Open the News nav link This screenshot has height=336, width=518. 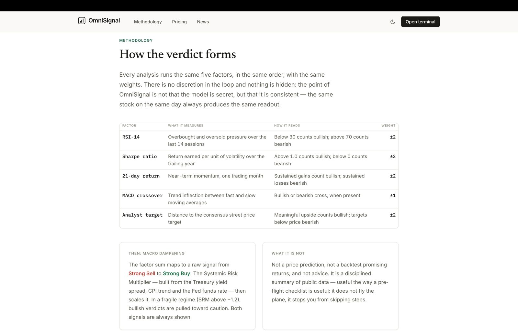203,22
